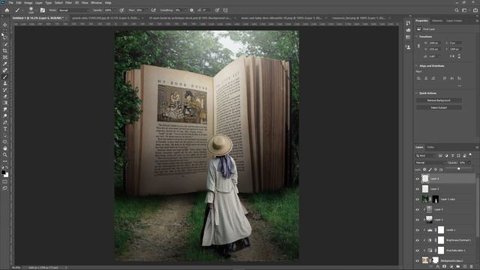Select the Crop tool

pos(5,51)
